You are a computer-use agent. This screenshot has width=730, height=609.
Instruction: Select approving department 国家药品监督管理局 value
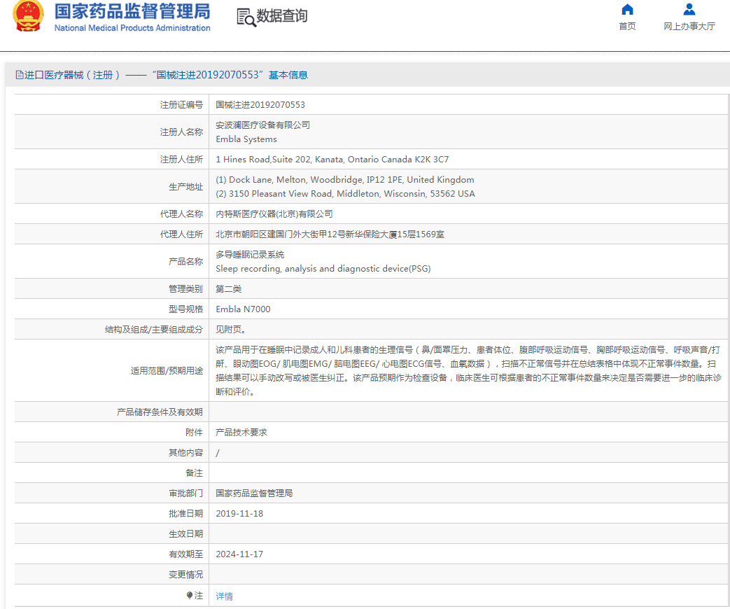coord(254,493)
